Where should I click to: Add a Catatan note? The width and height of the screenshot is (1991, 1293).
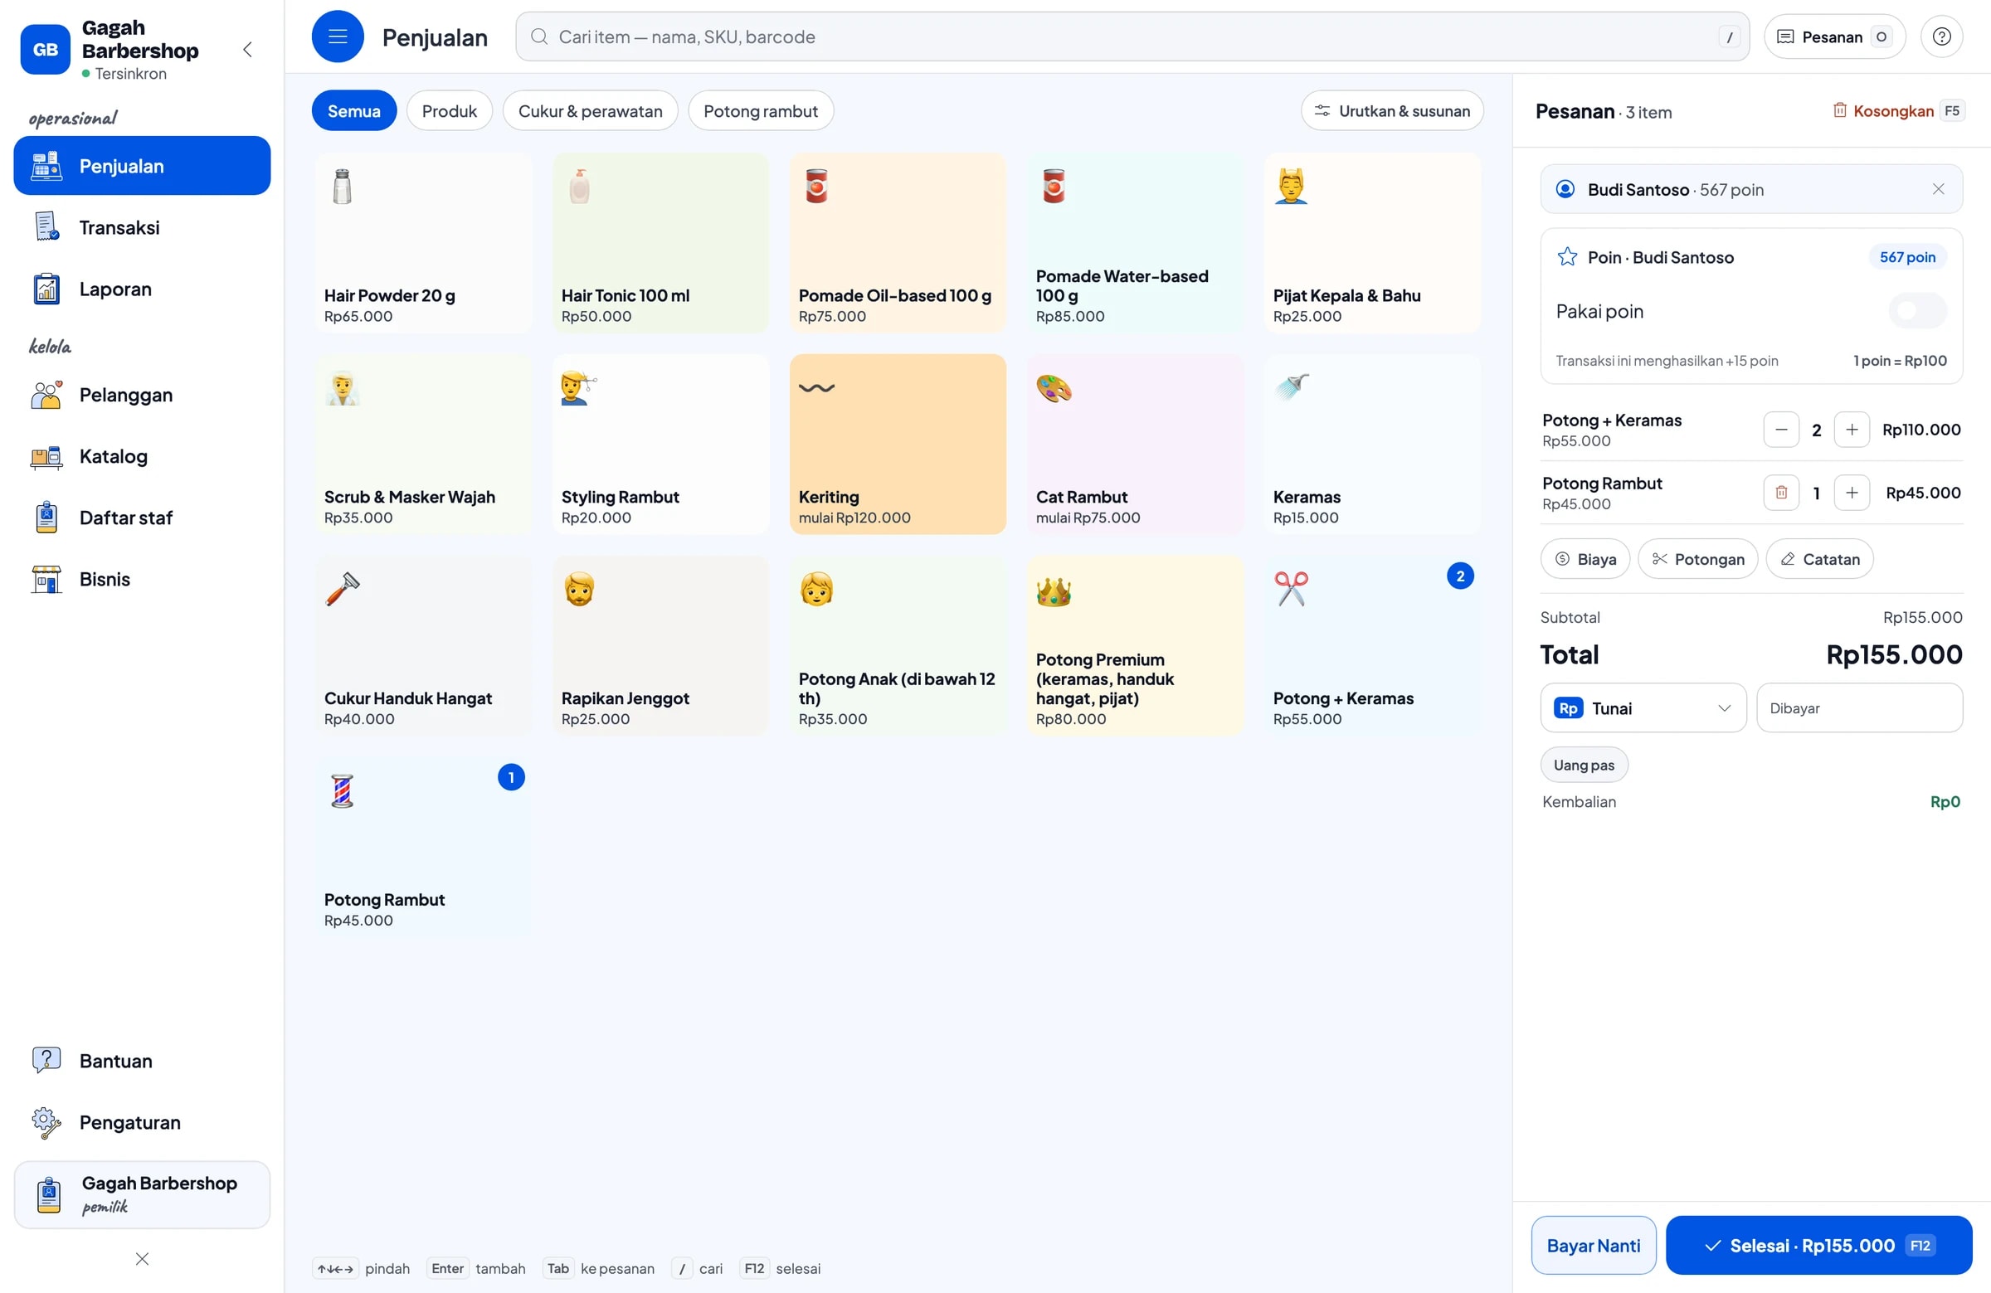coord(1818,559)
